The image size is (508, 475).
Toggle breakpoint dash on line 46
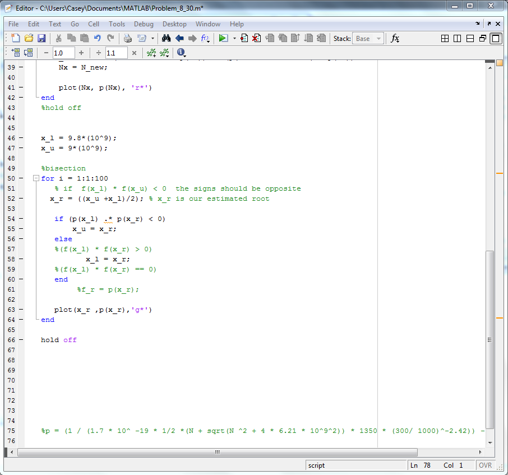coord(21,138)
